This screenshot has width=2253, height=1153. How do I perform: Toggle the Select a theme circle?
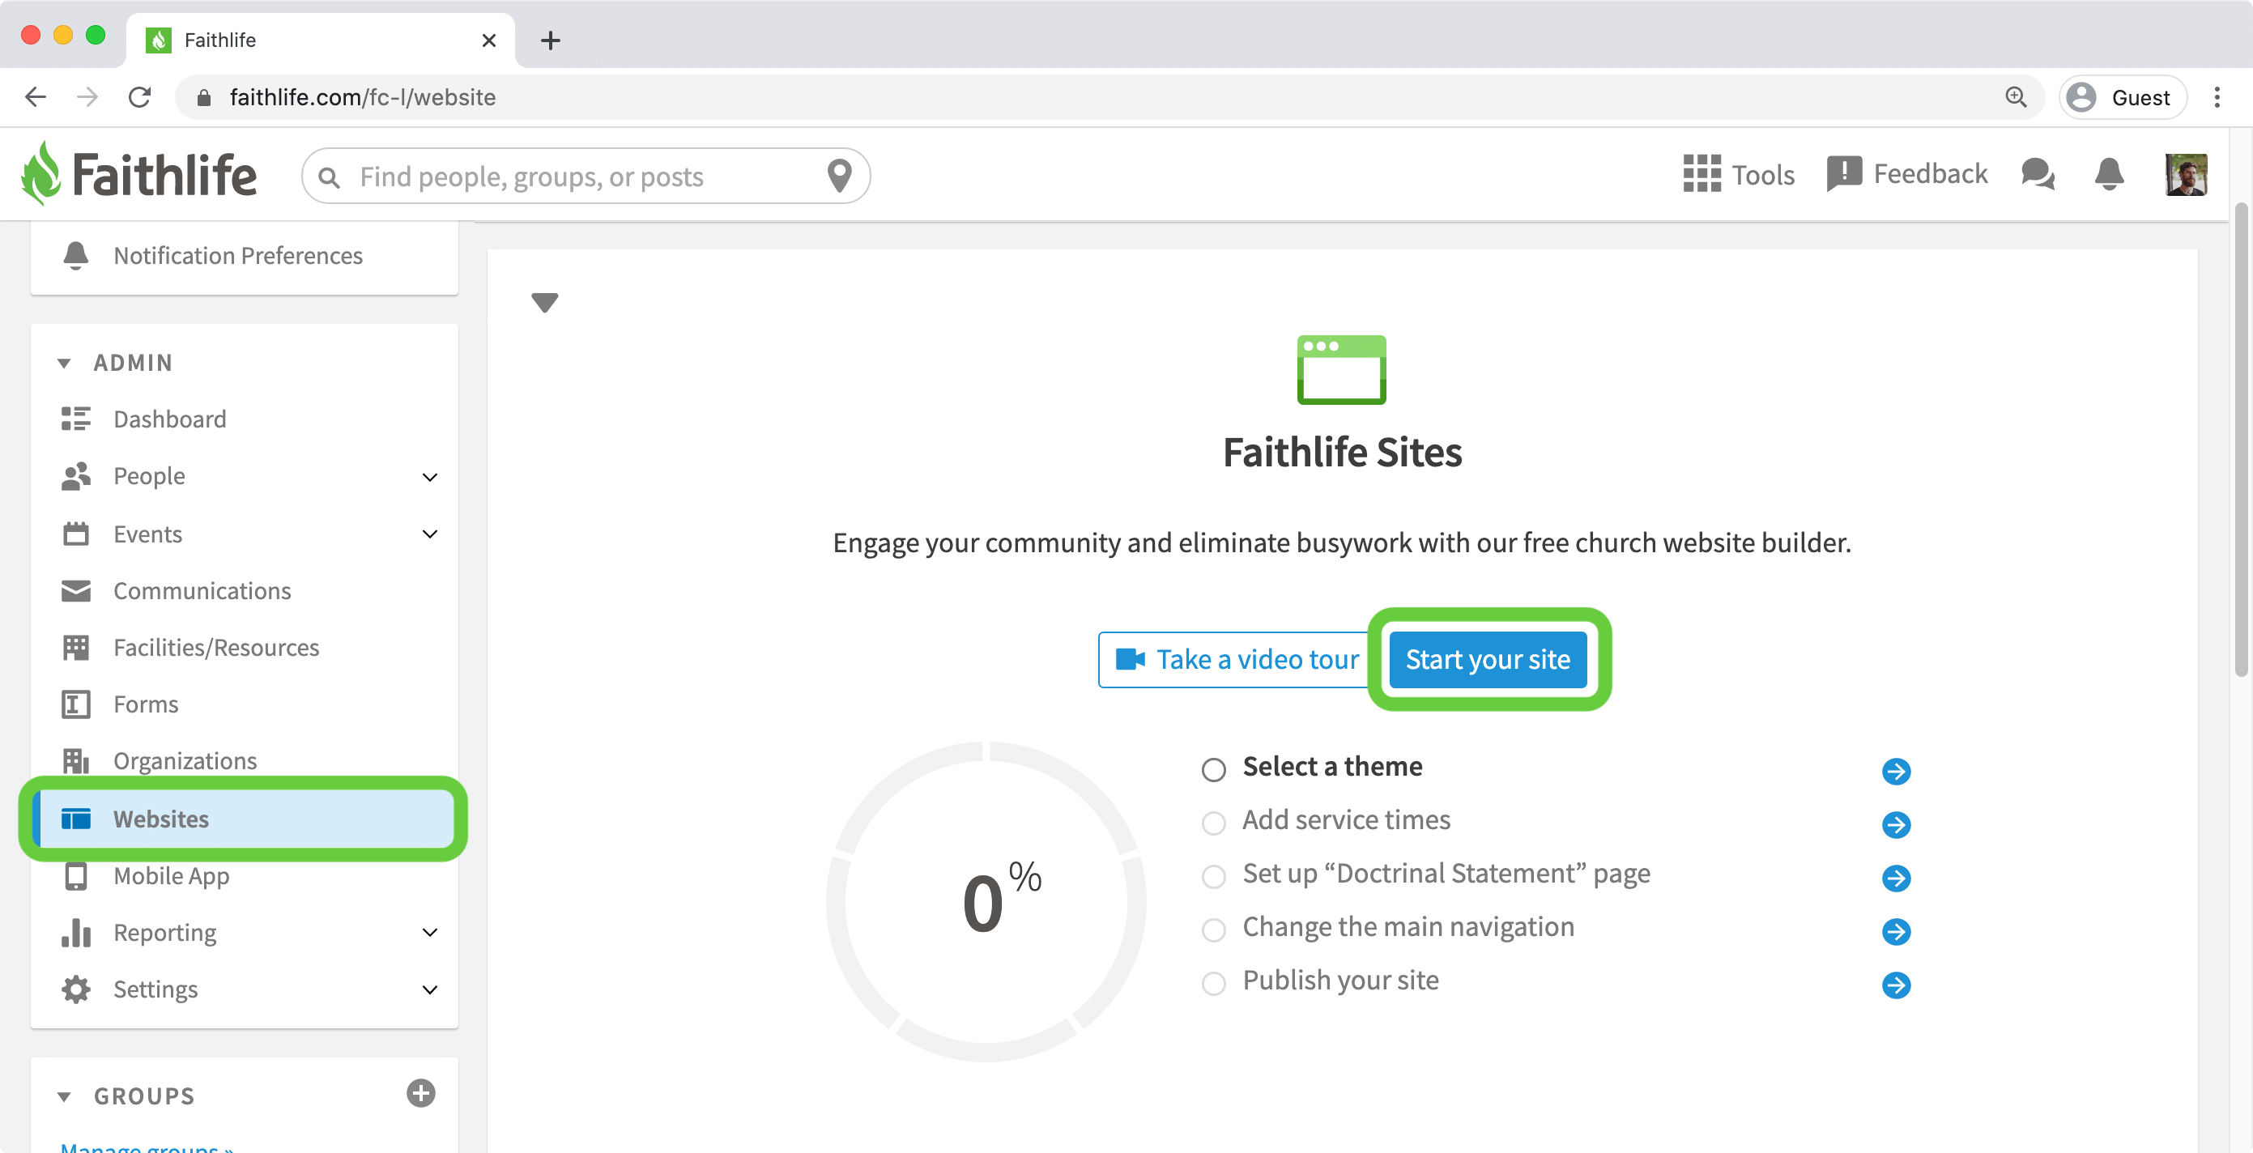pyautogui.click(x=1213, y=769)
